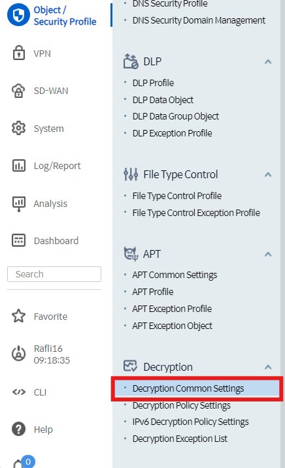The height and width of the screenshot is (468, 285).
Task: Click the notification bell with badge 0
Action: pyautogui.click(x=22, y=462)
